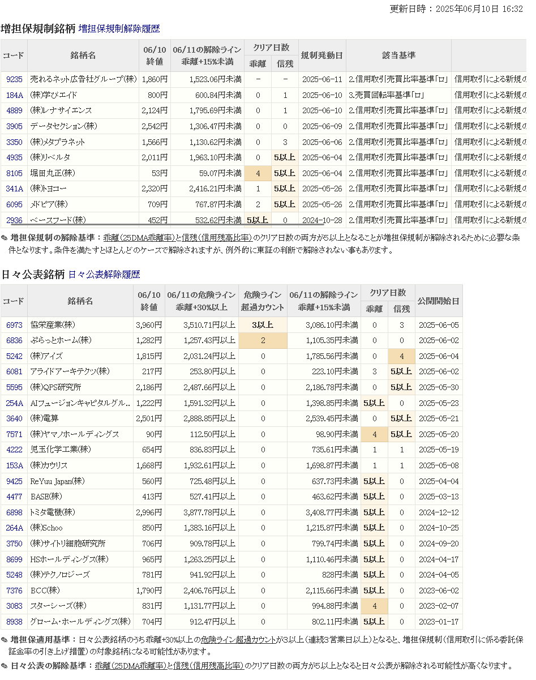Image resolution: width=536 pixels, height=680 pixels.
Task: Open stock code 264A link
Action: [x=14, y=528]
